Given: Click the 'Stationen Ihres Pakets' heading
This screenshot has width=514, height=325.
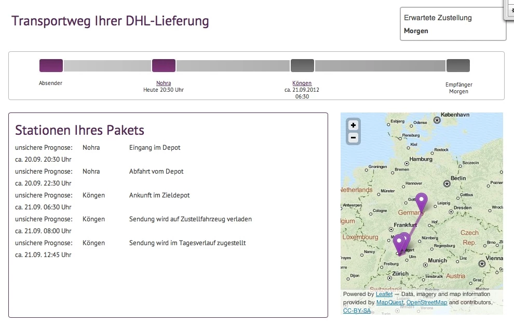Looking at the screenshot, I should coord(79,130).
